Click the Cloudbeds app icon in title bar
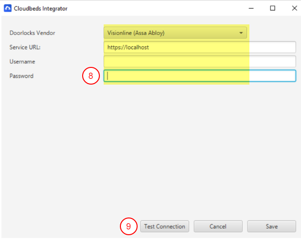This screenshot has width=301, height=239. click(8, 8)
